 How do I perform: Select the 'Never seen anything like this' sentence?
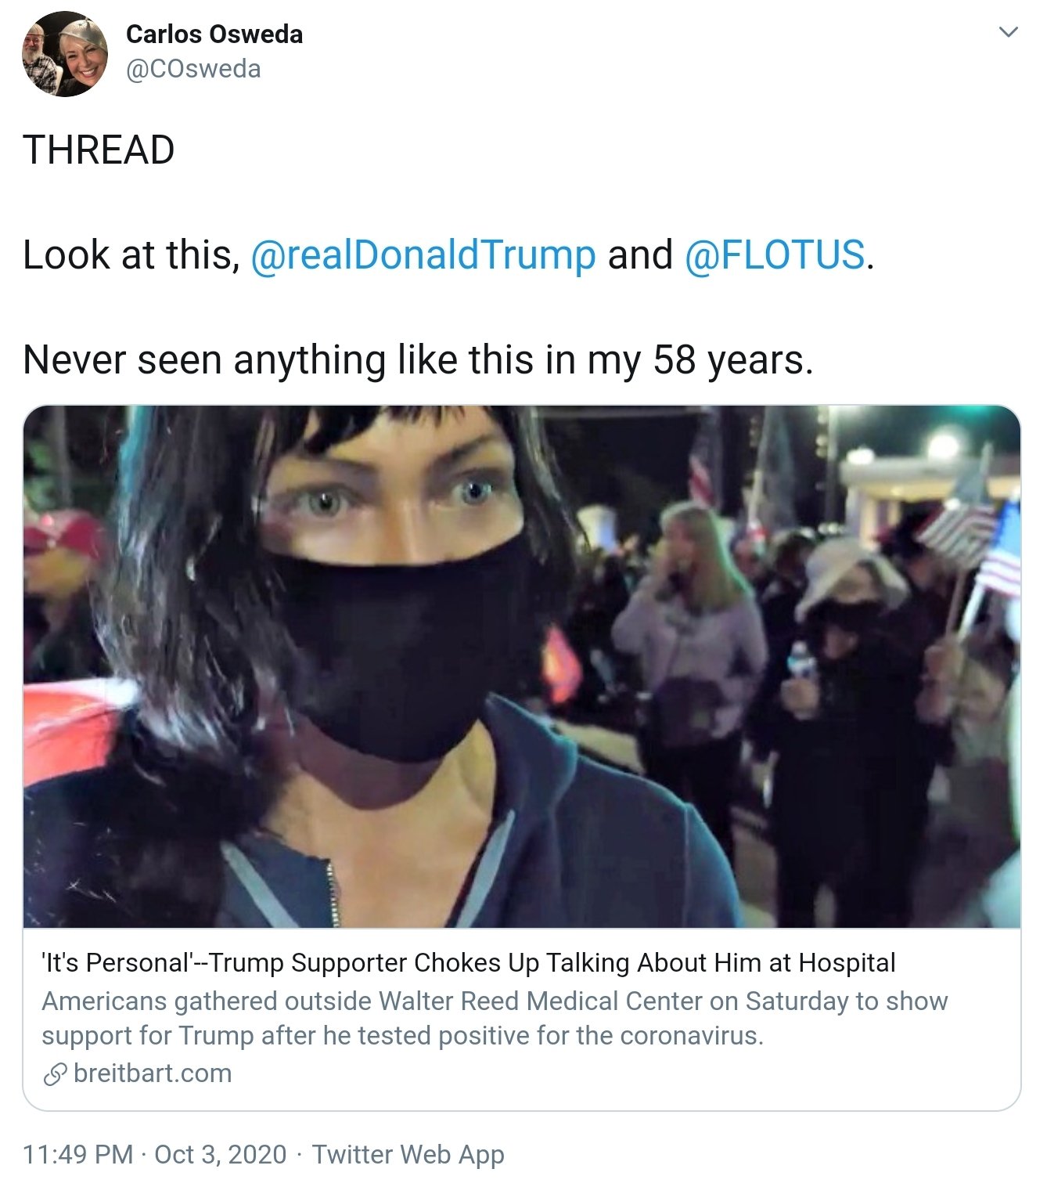tap(419, 360)
